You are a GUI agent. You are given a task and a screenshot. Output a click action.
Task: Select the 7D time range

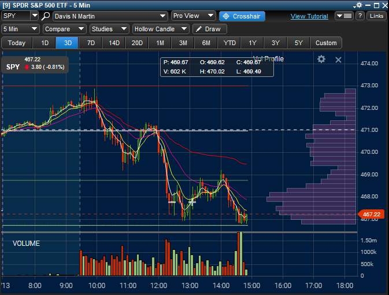(91, 43)
